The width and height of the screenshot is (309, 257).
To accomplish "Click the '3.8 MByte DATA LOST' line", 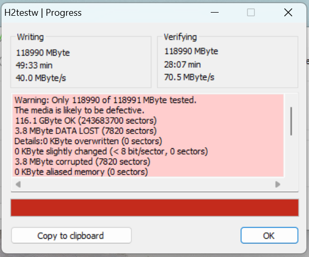I will coord(86,131).
